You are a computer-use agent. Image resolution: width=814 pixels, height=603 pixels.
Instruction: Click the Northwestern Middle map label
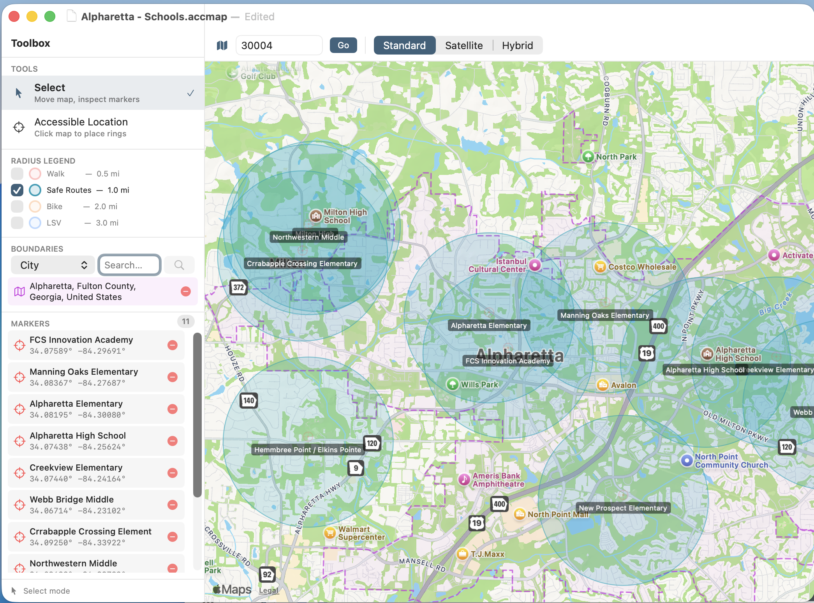308,237
